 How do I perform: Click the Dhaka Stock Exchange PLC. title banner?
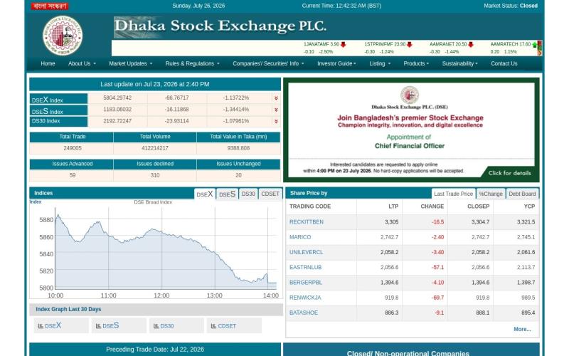click(220, 26)
